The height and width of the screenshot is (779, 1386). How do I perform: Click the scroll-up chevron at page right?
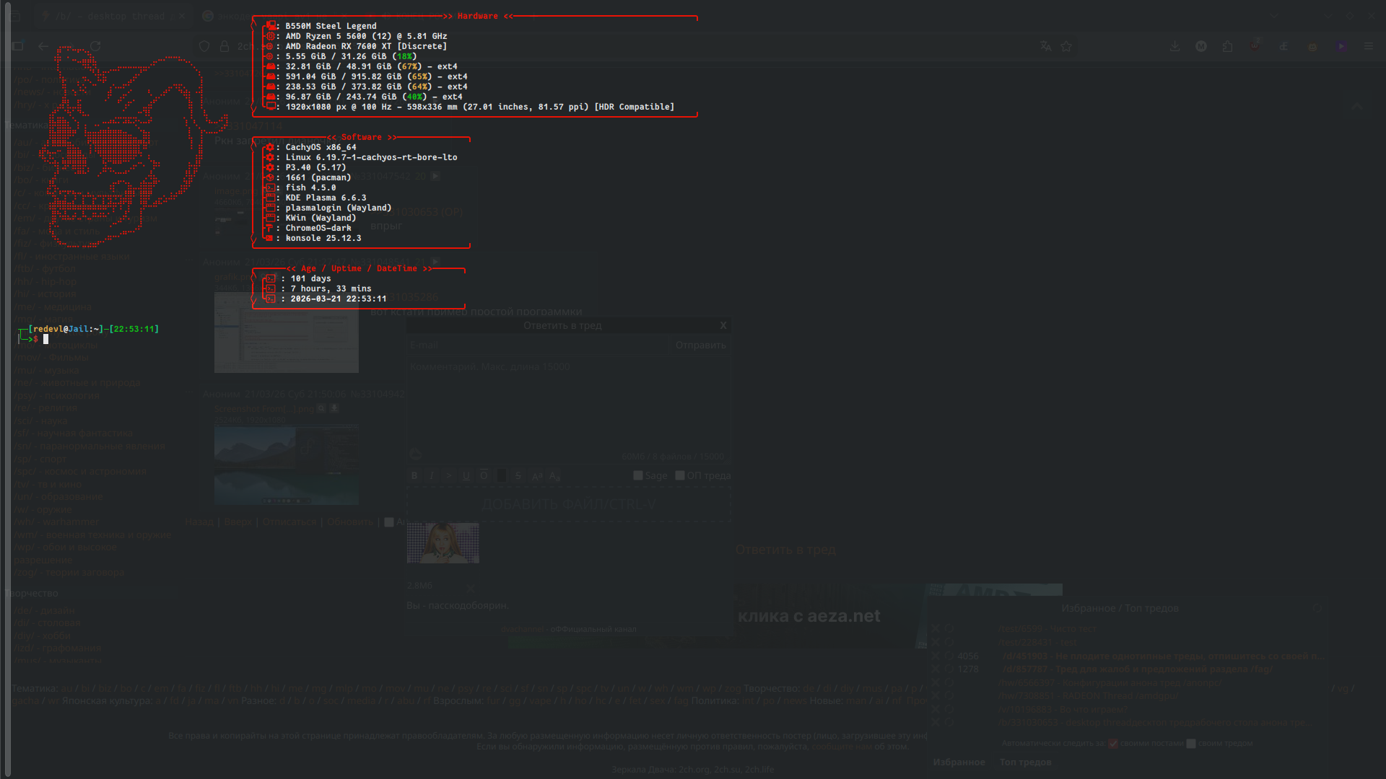1357,107
